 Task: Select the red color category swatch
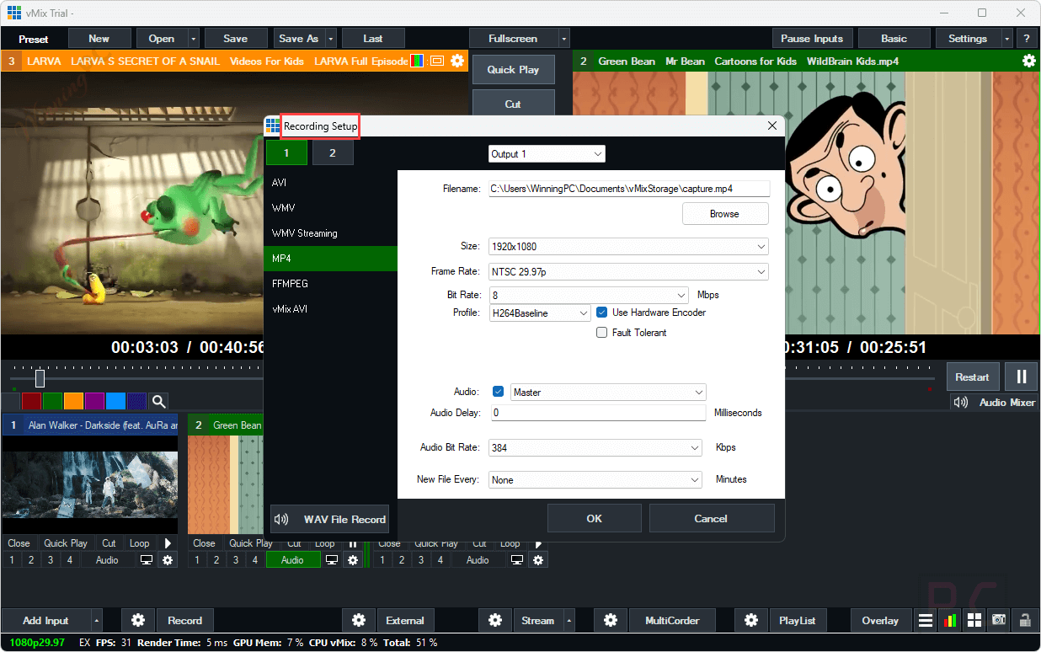(x=31, y=402)
